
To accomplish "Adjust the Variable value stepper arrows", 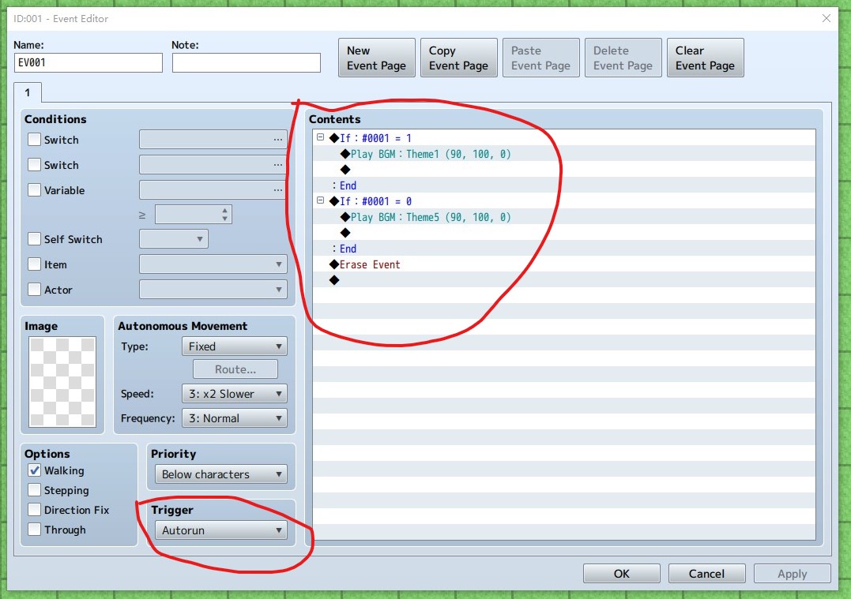I will (x=224, y=214).
